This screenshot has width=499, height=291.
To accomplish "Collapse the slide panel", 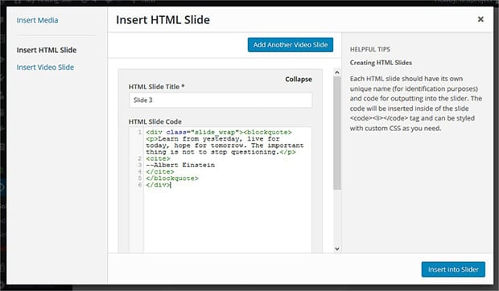I will pos(299,79).
